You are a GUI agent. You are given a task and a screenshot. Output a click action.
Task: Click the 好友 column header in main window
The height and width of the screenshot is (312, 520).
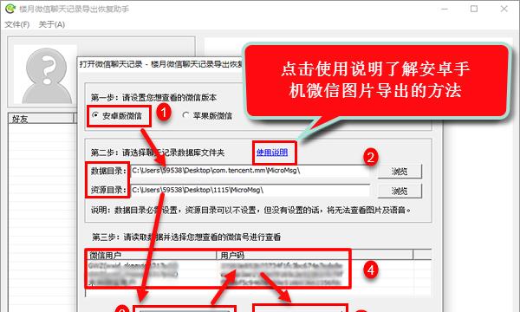point(41,119)
